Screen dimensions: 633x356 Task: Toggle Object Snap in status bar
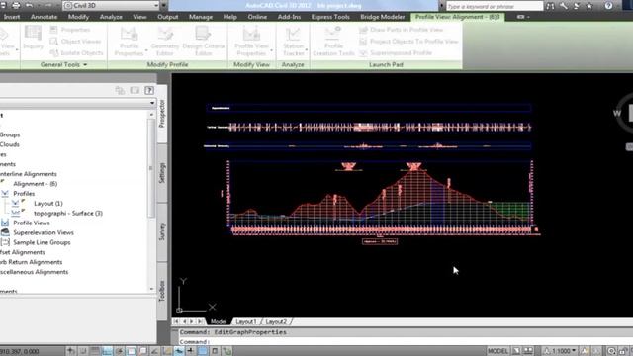tap(132, 351)
